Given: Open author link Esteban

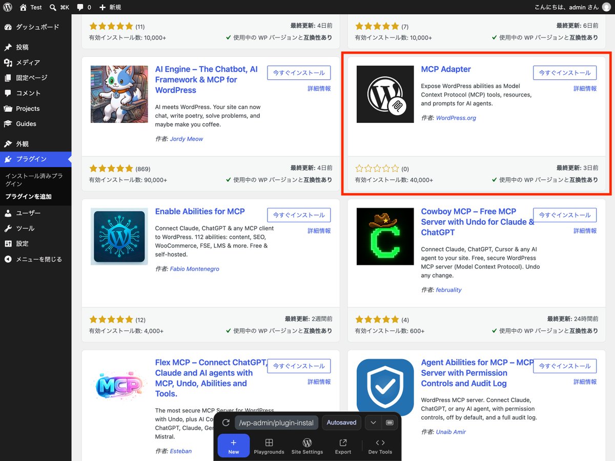Looking at the screenshot, I should [x=181, y=451].
